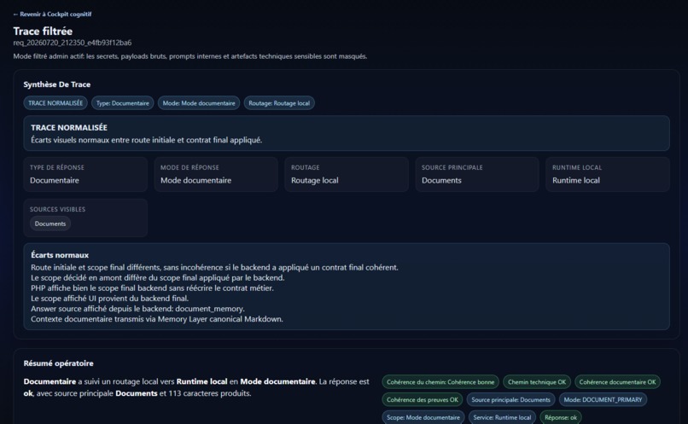Click the 'Cohérence des preuves OK' badge
The width and height of the screenshot is (688, 424).
(422, 399)
